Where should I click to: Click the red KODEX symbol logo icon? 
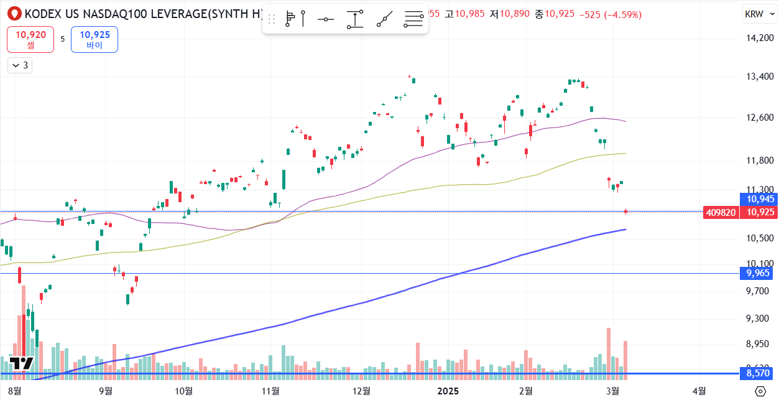(x=15, y=13)
